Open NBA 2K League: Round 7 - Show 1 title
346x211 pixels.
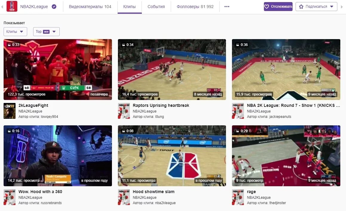coord(293,106)
